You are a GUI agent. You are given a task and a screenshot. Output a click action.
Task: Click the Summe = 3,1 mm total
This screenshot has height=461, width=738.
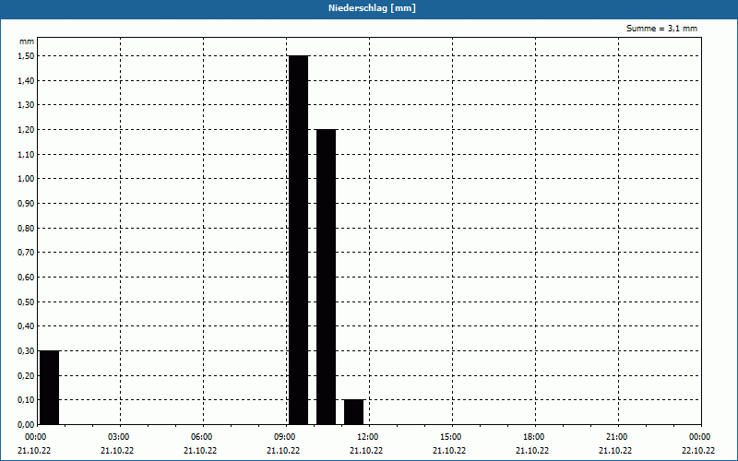(661, 29)
